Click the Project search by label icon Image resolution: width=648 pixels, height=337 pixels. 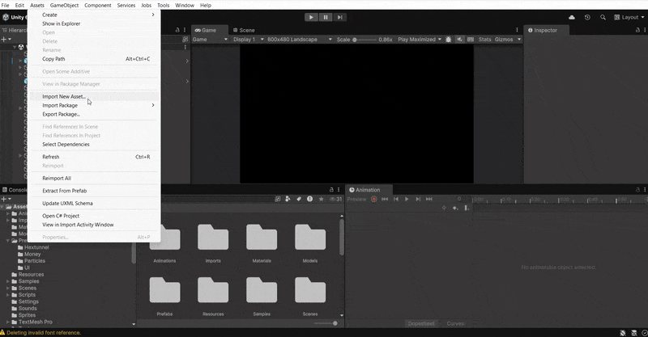(x=299, y=199)
